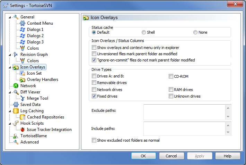This screenshot has width=246, height=165.
Task: Click the Apply button
Action: coord(200,156)
